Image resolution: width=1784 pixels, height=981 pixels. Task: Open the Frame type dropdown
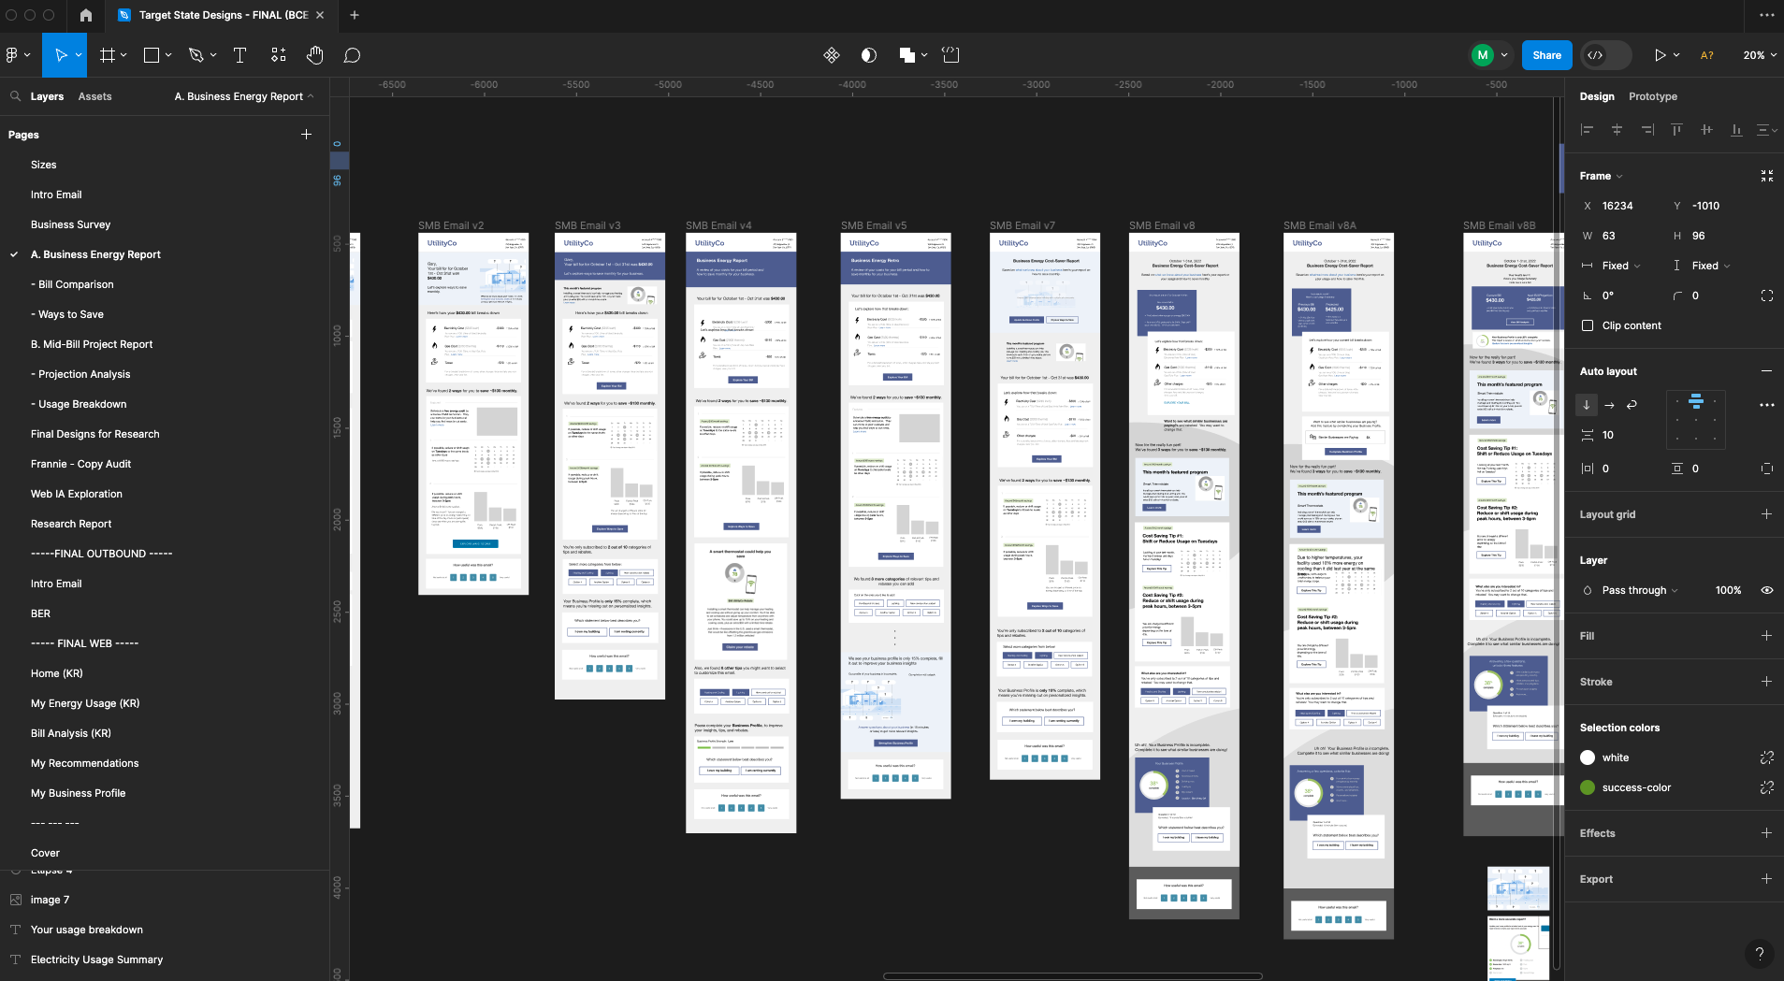tap(1601, 176)
